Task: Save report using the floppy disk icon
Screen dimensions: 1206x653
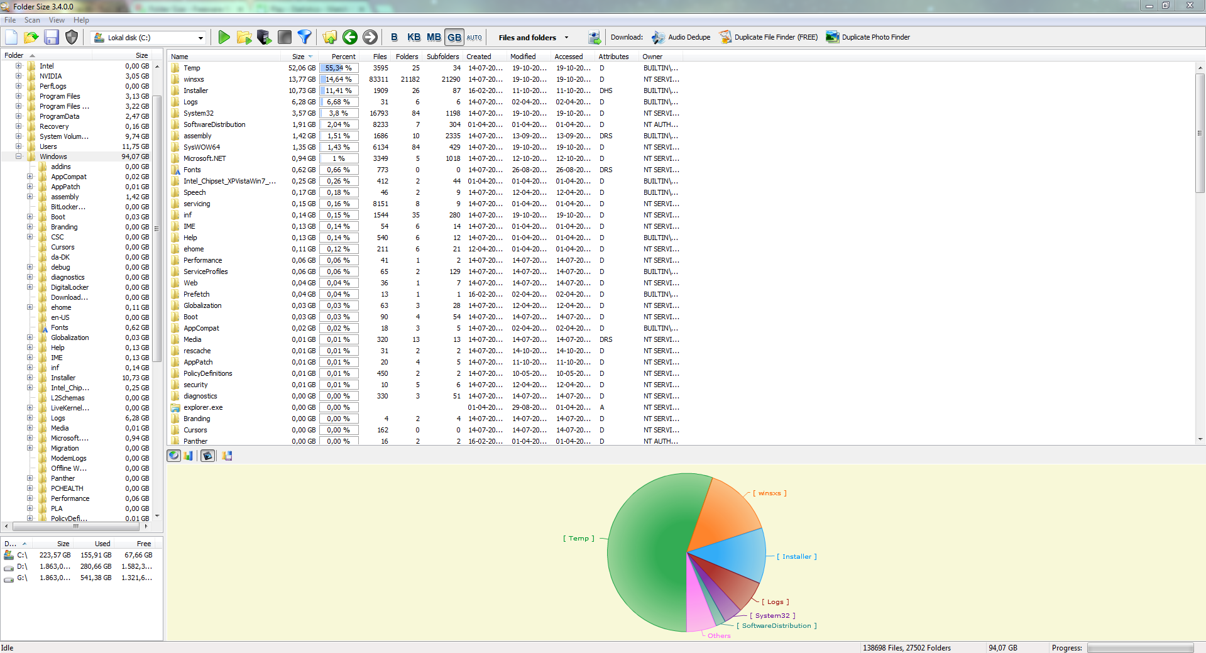Action: 52,37
